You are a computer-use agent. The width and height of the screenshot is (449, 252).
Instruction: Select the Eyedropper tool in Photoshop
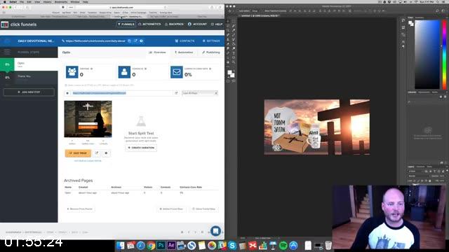click(x=234, y=30)
